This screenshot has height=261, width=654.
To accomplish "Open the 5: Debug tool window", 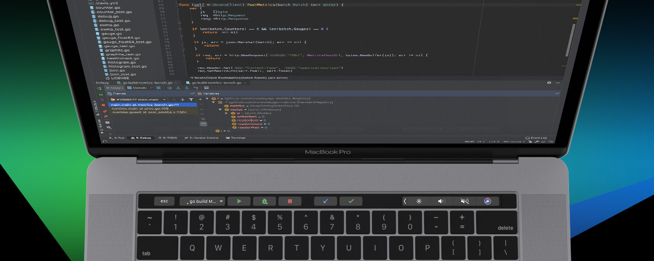I will (141, 138).
